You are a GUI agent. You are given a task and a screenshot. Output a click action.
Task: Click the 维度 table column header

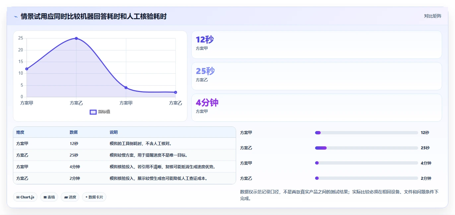(20, 132)
